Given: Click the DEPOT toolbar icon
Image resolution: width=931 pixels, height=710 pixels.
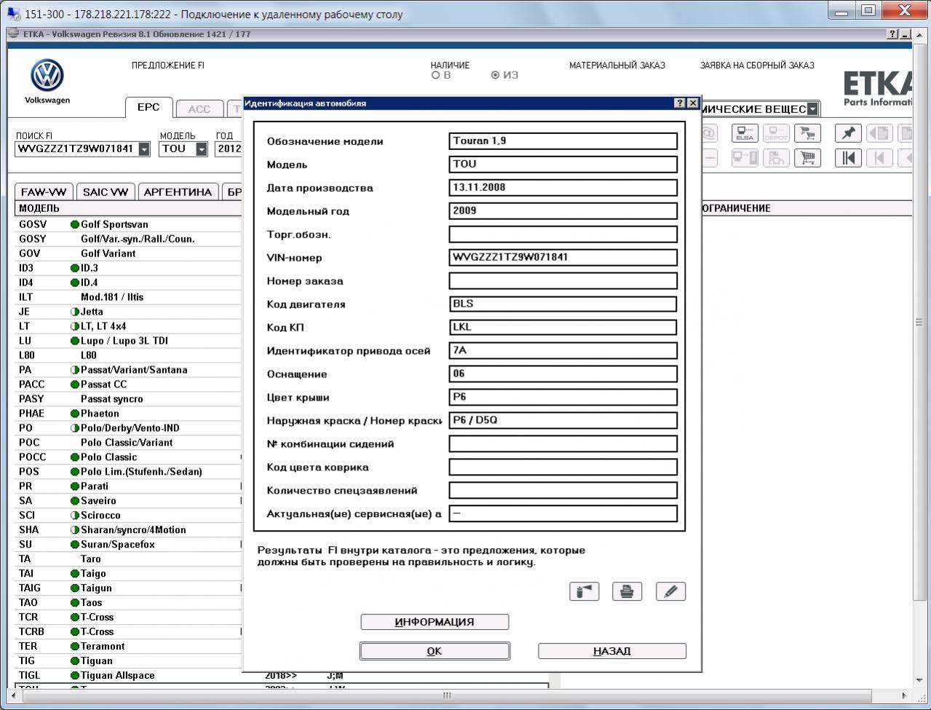Looking at the screenshot, I should 776,133.
